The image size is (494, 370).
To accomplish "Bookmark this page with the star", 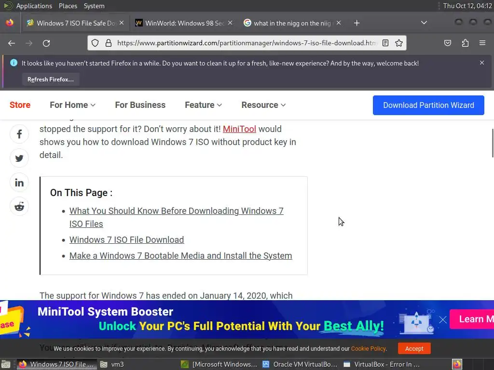I will coord(399,43).
